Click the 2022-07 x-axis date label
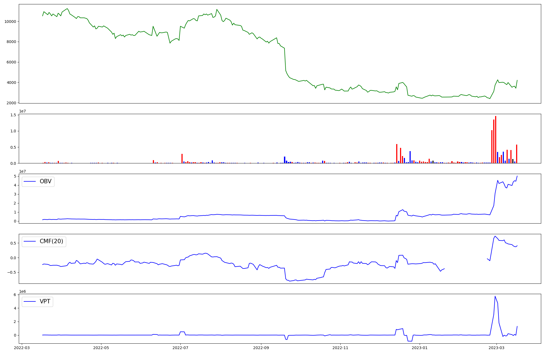 [x=180, y=348]
